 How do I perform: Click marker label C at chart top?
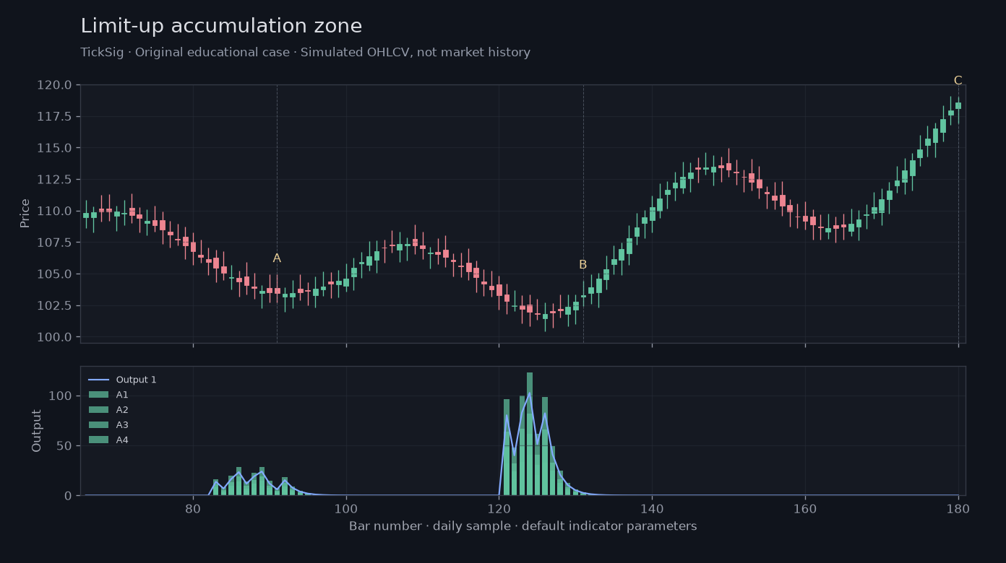pos(958,81)
